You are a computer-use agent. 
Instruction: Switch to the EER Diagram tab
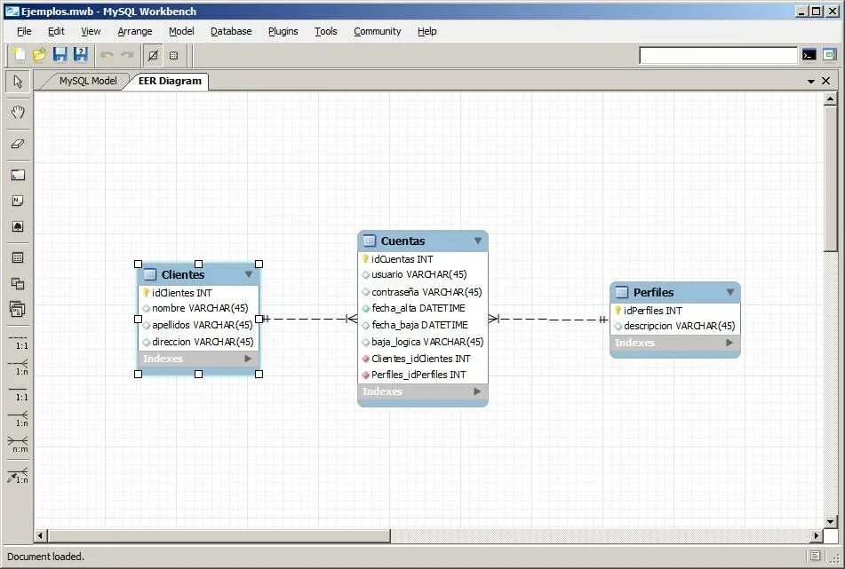[x=170, y=81]
